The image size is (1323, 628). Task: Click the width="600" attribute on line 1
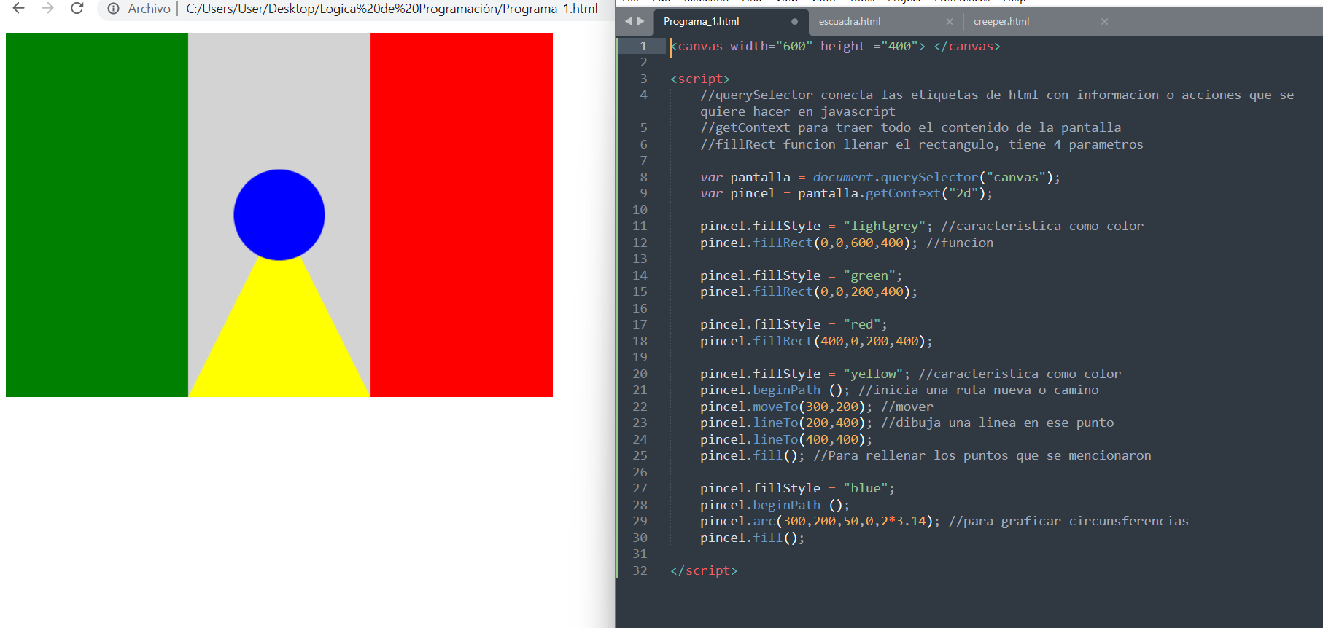[x=771, y=46]
